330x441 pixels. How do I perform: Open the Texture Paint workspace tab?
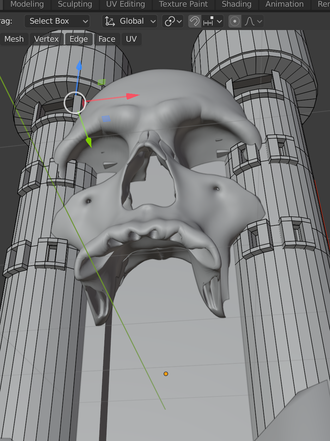[x=183, y=5]
